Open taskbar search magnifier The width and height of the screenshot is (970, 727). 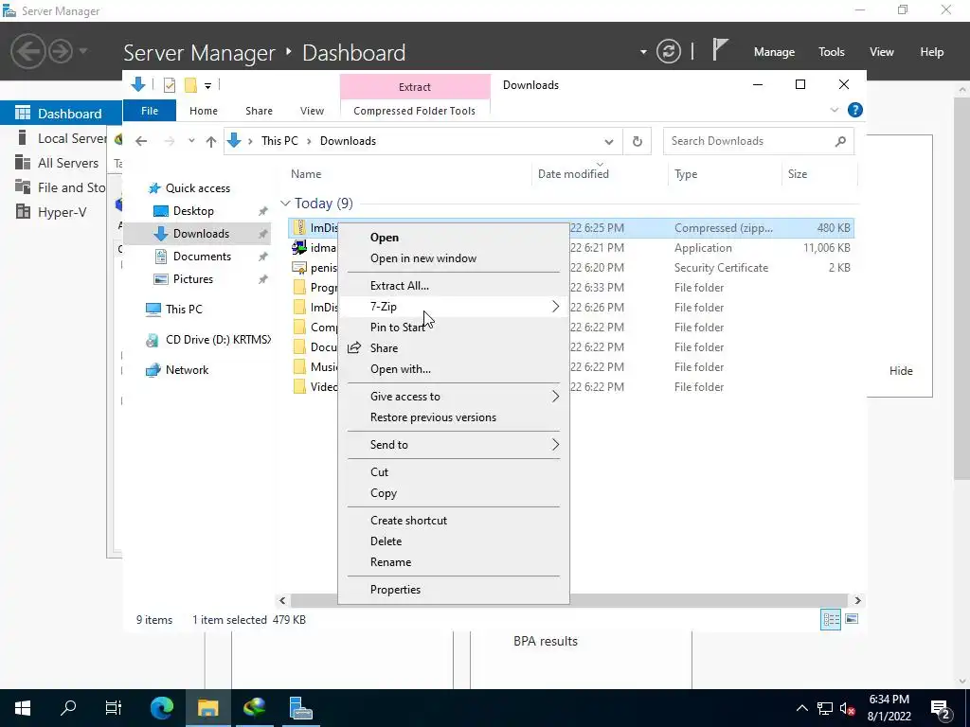[x=68, y=708]
